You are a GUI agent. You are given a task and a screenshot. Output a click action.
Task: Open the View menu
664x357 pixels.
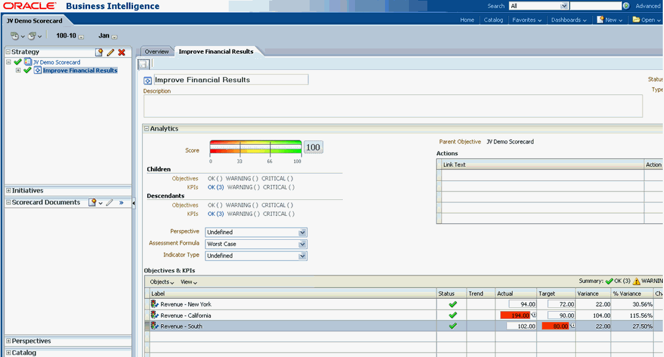tap(188, 282)
